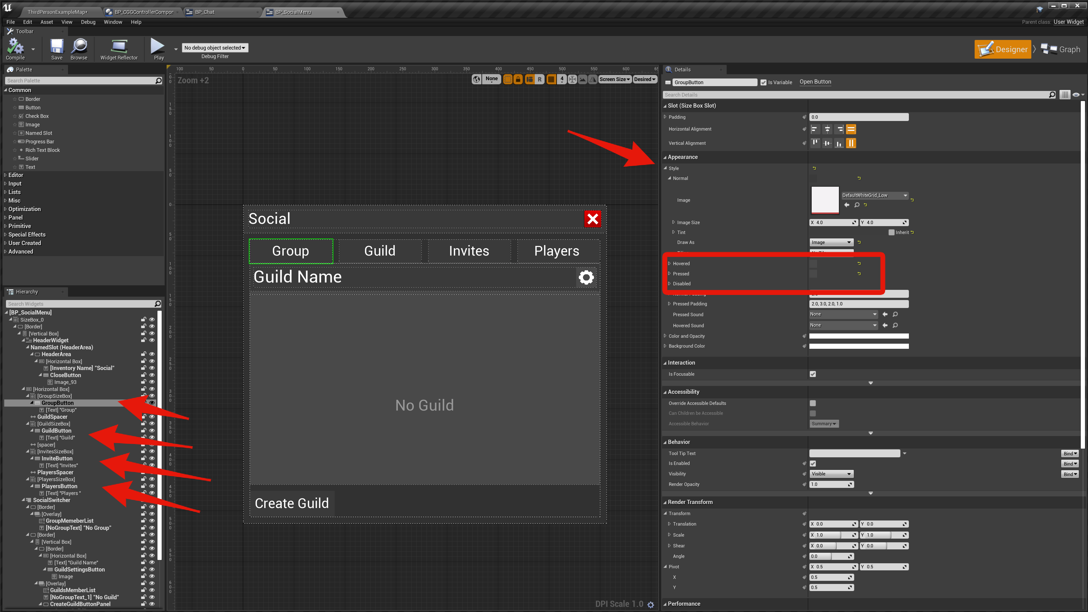Hide GuildButton using its eye icon
This screenshot has height=612, width=1088.
(x=152, y=430)
